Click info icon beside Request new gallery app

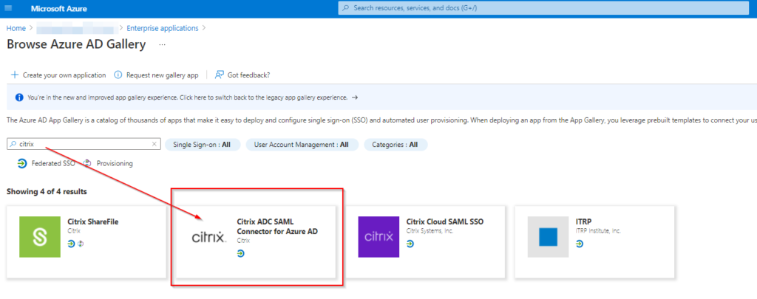pos(118,75)
